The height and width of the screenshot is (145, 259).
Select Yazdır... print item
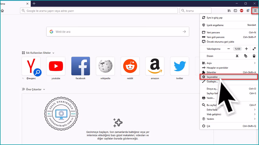click(x=229, y=98)
